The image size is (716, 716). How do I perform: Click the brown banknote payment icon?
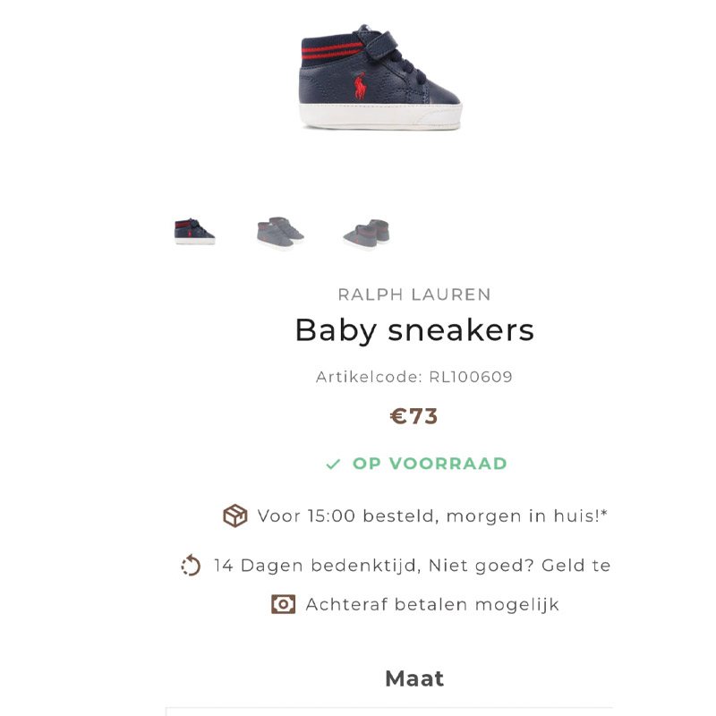(x=283, y=604)
